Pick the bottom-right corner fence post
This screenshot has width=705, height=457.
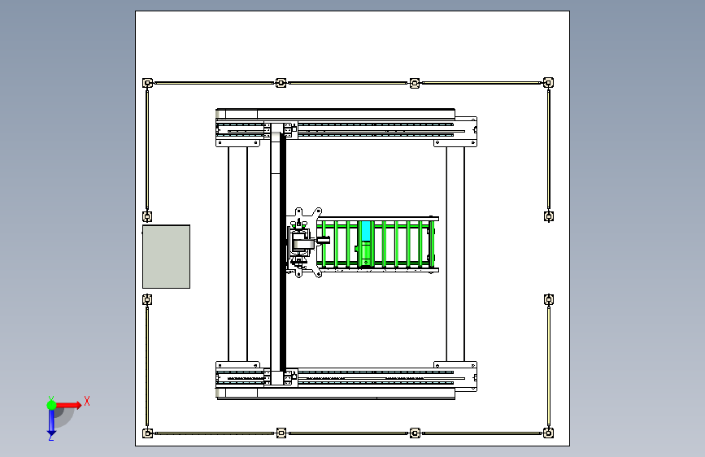point(548,433)
